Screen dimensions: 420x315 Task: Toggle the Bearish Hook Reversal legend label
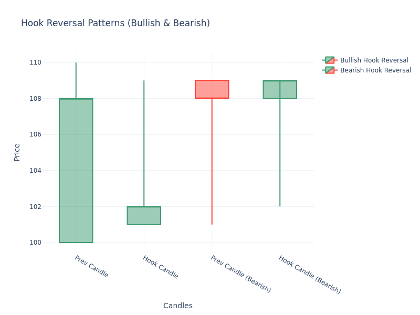[x=375, y=70]
